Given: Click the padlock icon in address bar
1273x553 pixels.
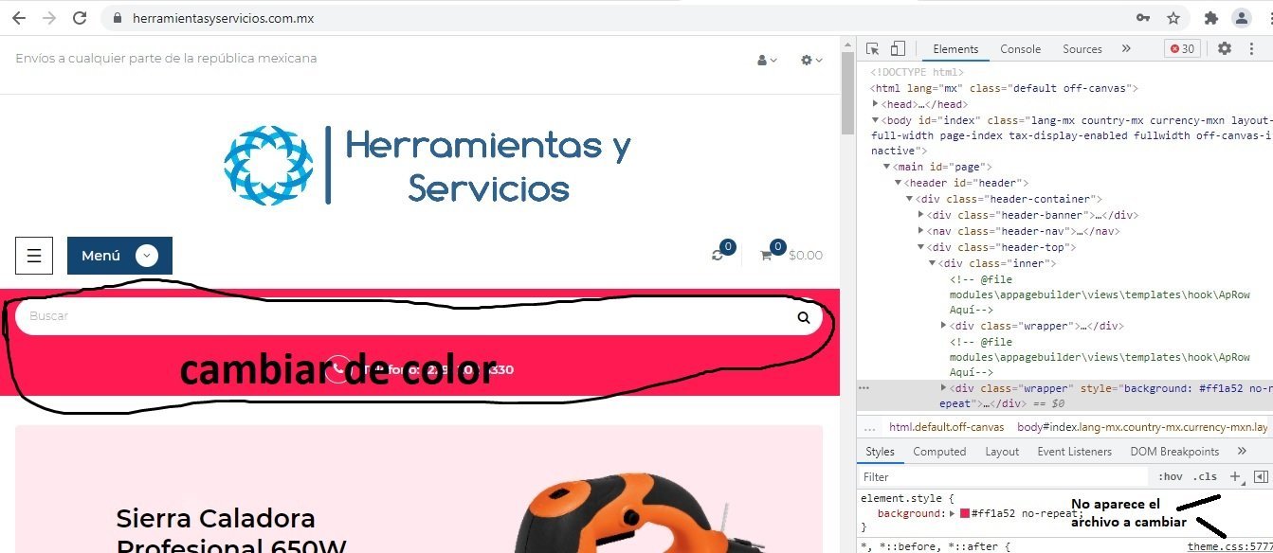Looking at the screenshot, I should 118,18.
